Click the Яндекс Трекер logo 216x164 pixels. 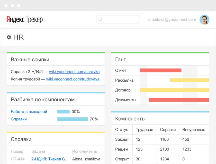24,20
